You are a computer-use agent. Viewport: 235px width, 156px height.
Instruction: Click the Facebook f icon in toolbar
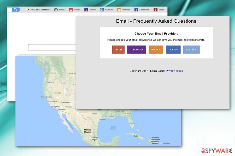click(136, 10)
